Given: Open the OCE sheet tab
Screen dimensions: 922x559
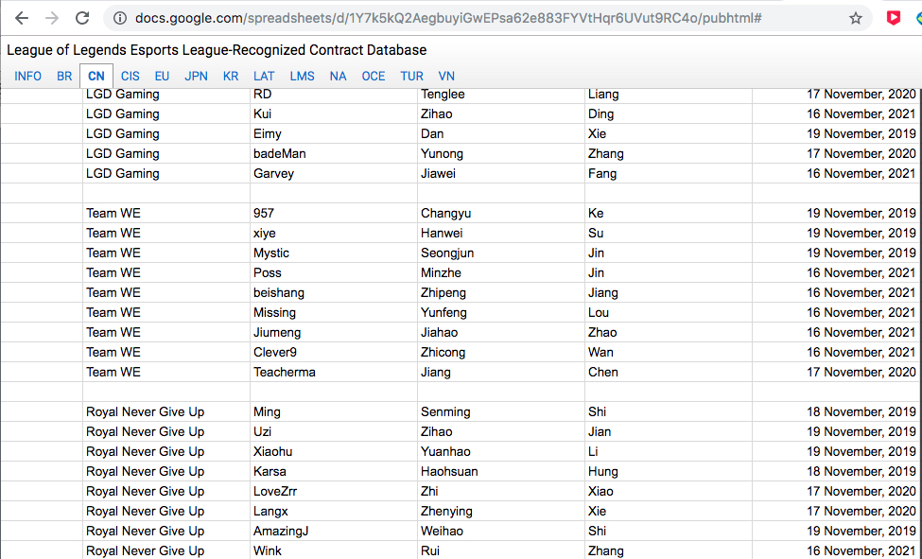Looking at the screenshot, I should pyautogui.click(x=374, y=76).
